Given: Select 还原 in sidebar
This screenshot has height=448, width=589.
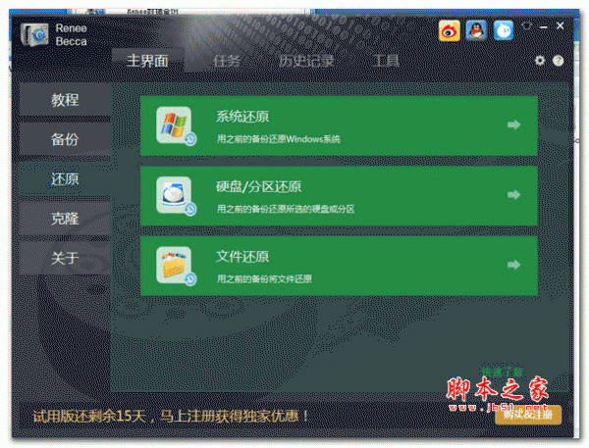Looking at the screenshot, I should pyautogui.click(x=65, y=179).
